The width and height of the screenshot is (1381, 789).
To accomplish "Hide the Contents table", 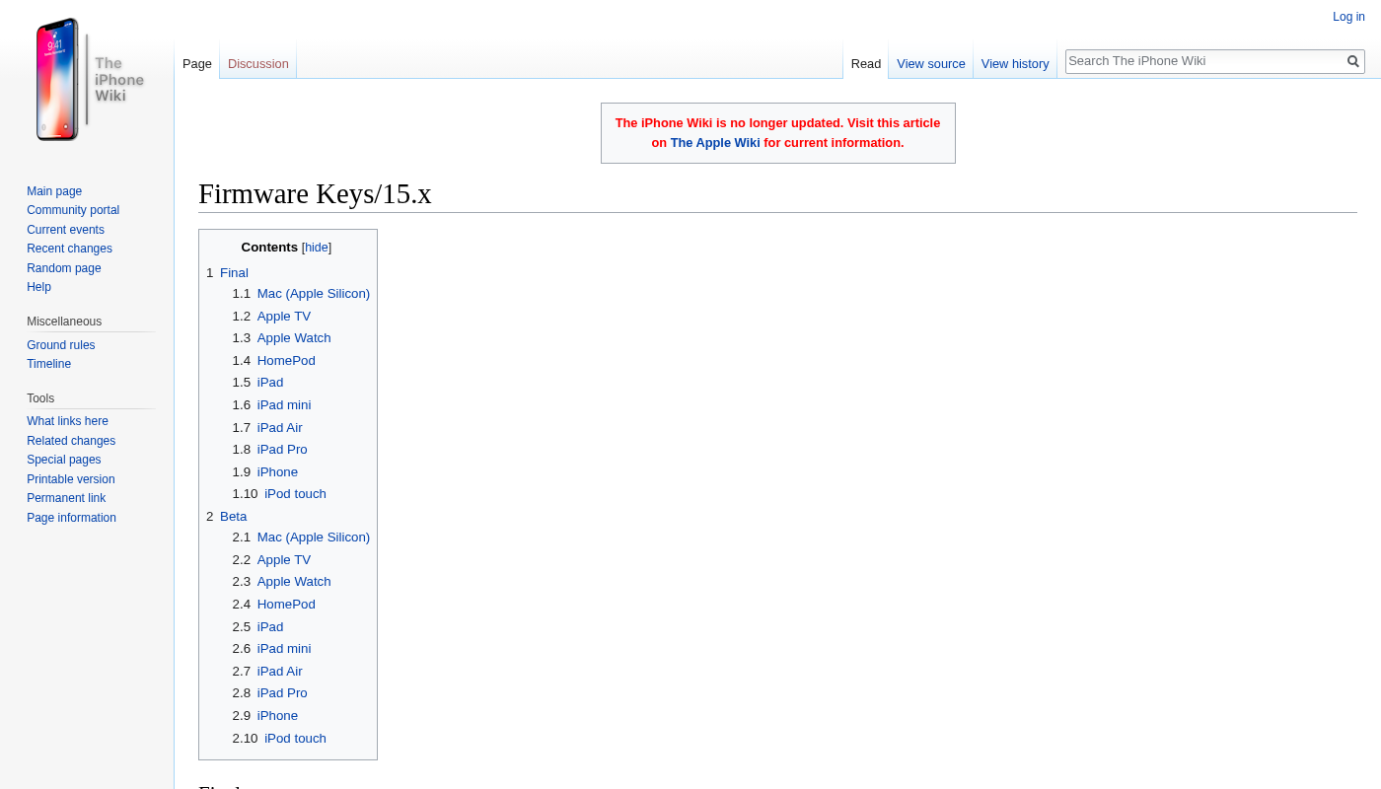I will [x=317, y=248].
